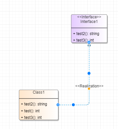This screenshot has width=118, height=129.
Task: Click the dashed vertical connector line above the midpoint
Action: pyautogui.click(x=89, y=59)
